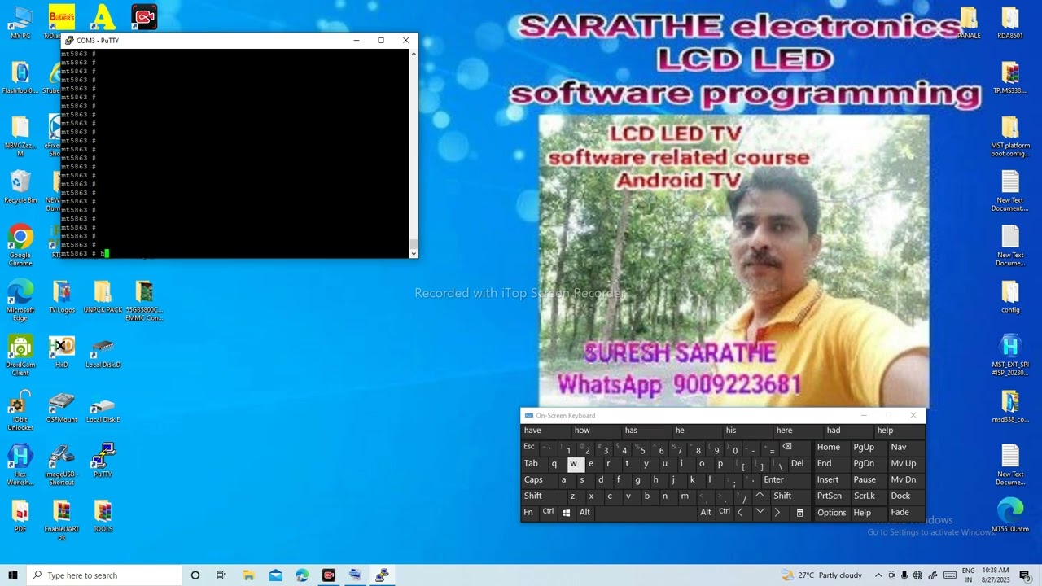Open the Hex Workshop shortcut
Screen dimensions: 1042x586
click(20, 465)
